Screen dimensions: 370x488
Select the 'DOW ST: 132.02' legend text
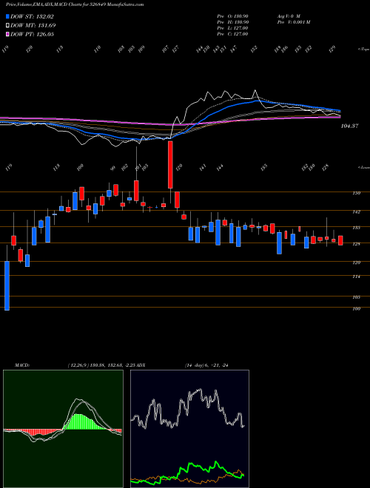pos(32,17)
